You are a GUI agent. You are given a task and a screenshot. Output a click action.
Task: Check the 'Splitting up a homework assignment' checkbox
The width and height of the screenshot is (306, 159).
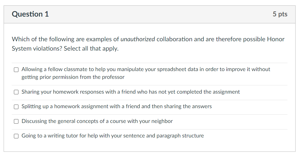16,106
